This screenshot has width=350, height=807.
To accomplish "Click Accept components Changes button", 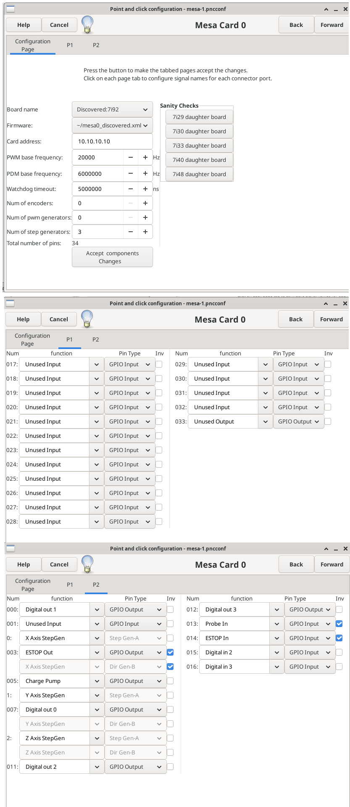I will tap(112, 257).
